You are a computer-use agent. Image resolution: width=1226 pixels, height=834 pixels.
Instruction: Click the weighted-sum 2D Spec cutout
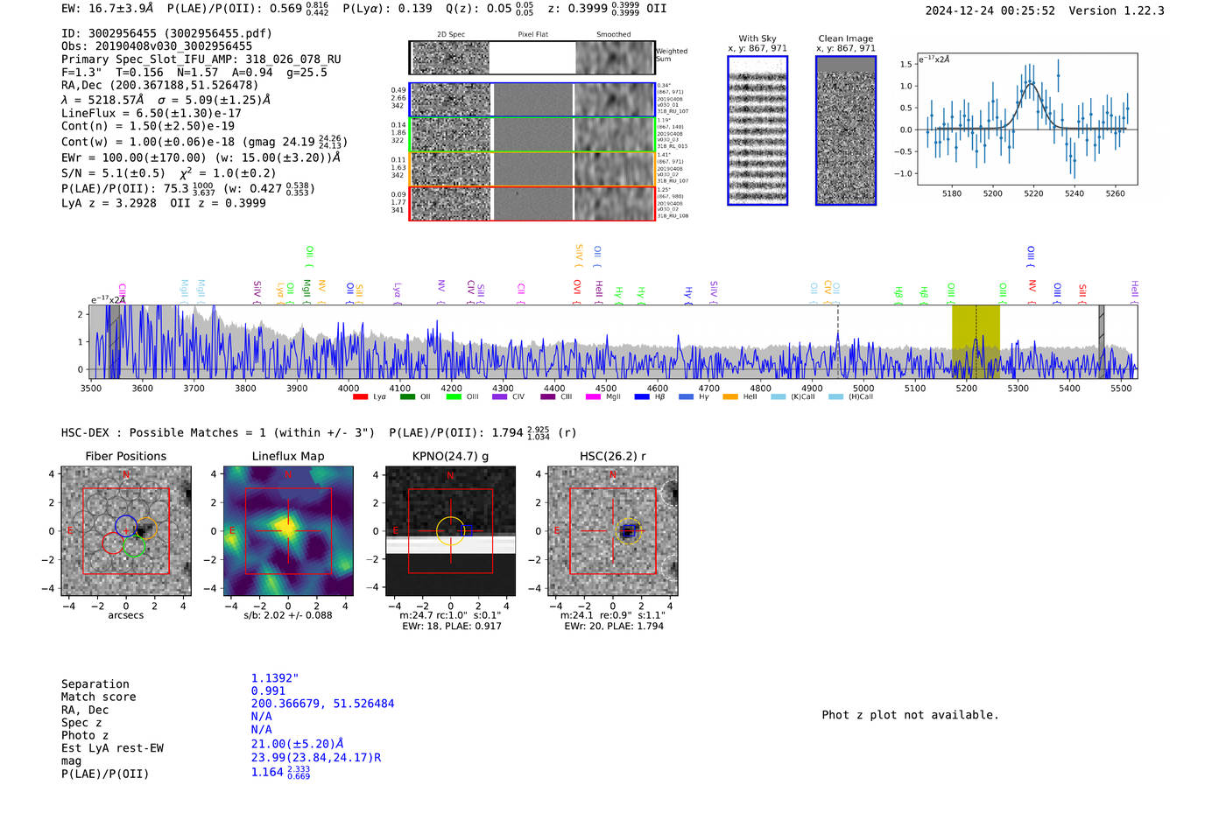450,58
